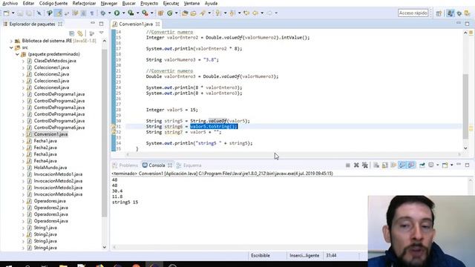The width and height of the screenshot is (475, 267).
Task: Click the New file toolbar icon
Action: (6, 13)
